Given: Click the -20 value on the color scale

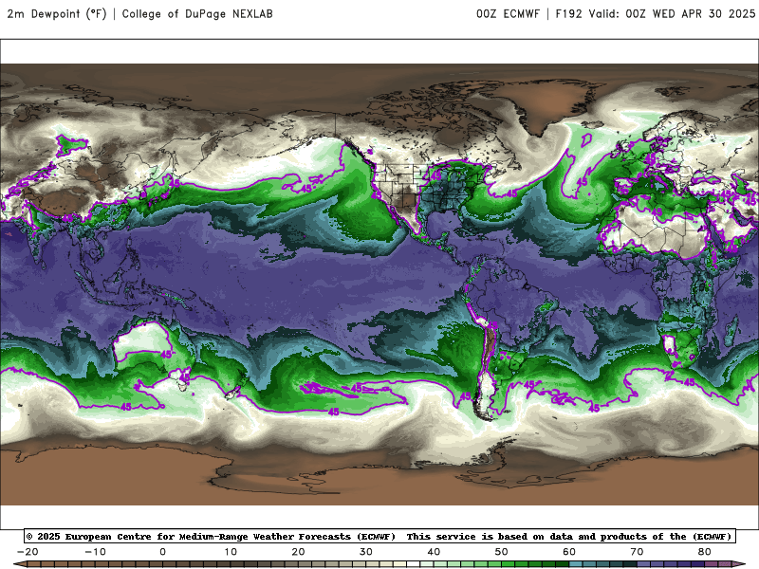Looking at the screenshot, I should pyautogui.click(x=28, y=552).
